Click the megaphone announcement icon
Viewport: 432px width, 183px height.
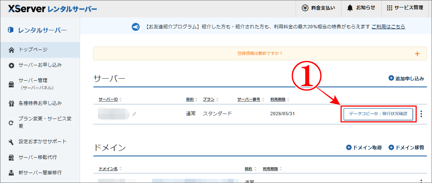tap(136, 27)
